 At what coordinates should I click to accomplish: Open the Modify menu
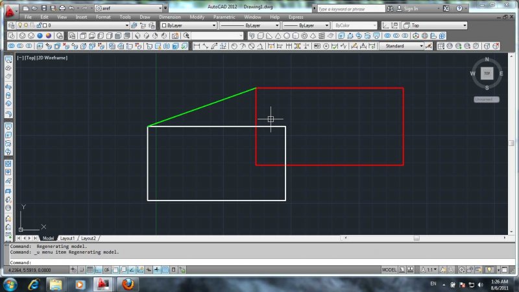click(x=197, y=17)
